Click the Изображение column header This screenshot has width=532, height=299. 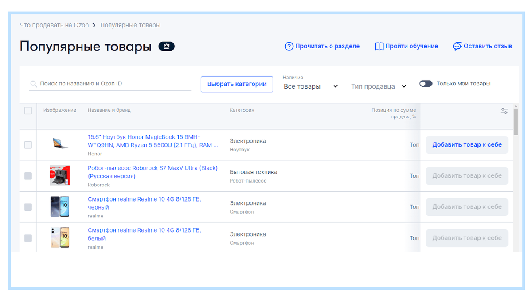click(60, 110)
